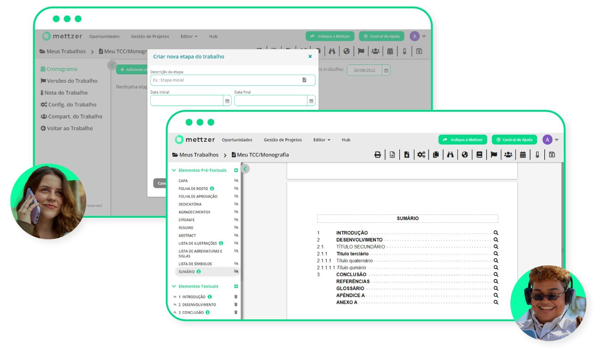This screenshot has height=349, width=596.
Task: Save work with floppy icon in front toolbar
Action: pyautogui.click(x=552, y=155)
